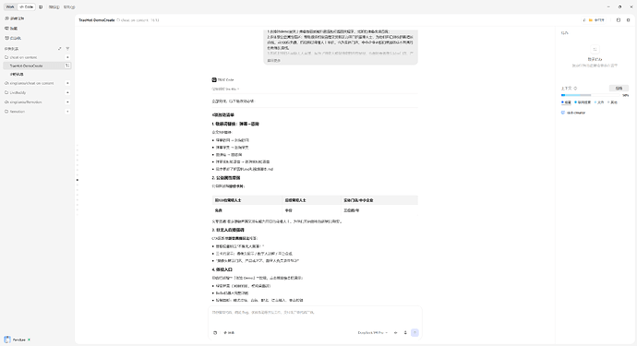Toggle the sidebar layout icon beside Code tab
This screenshot has height=346, width=637.
click(41, 6)
